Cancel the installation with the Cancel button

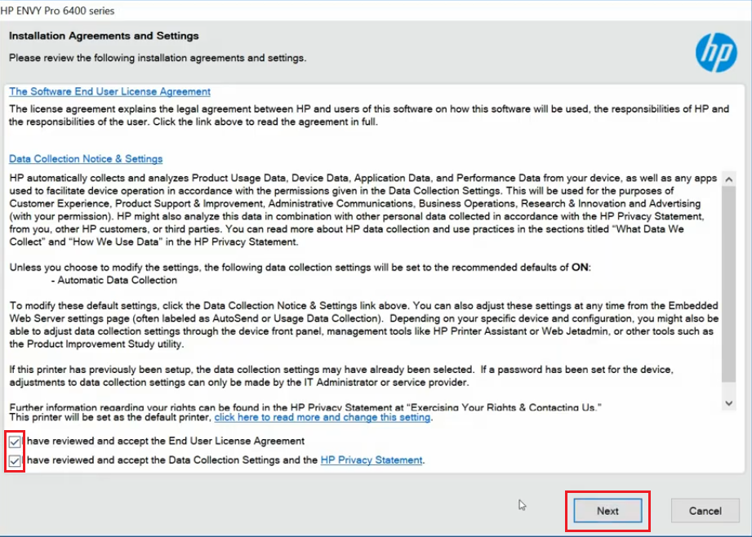[x=705, y=511]
